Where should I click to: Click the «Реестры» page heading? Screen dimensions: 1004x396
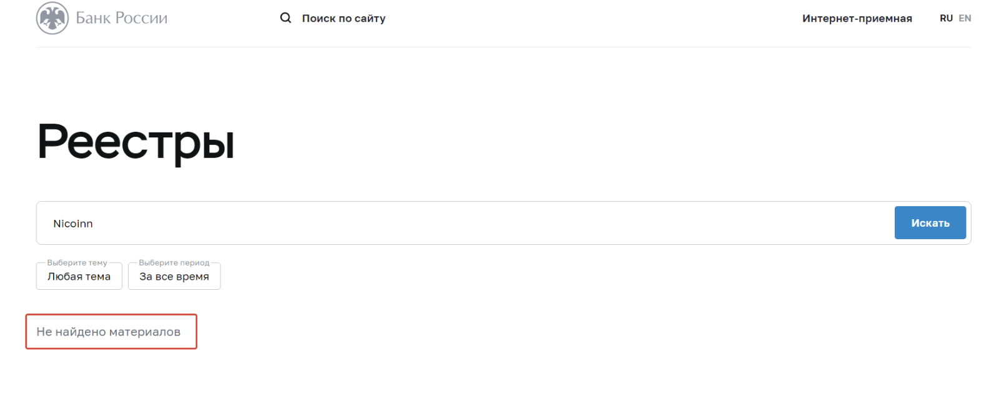click(x=135, y=142)
